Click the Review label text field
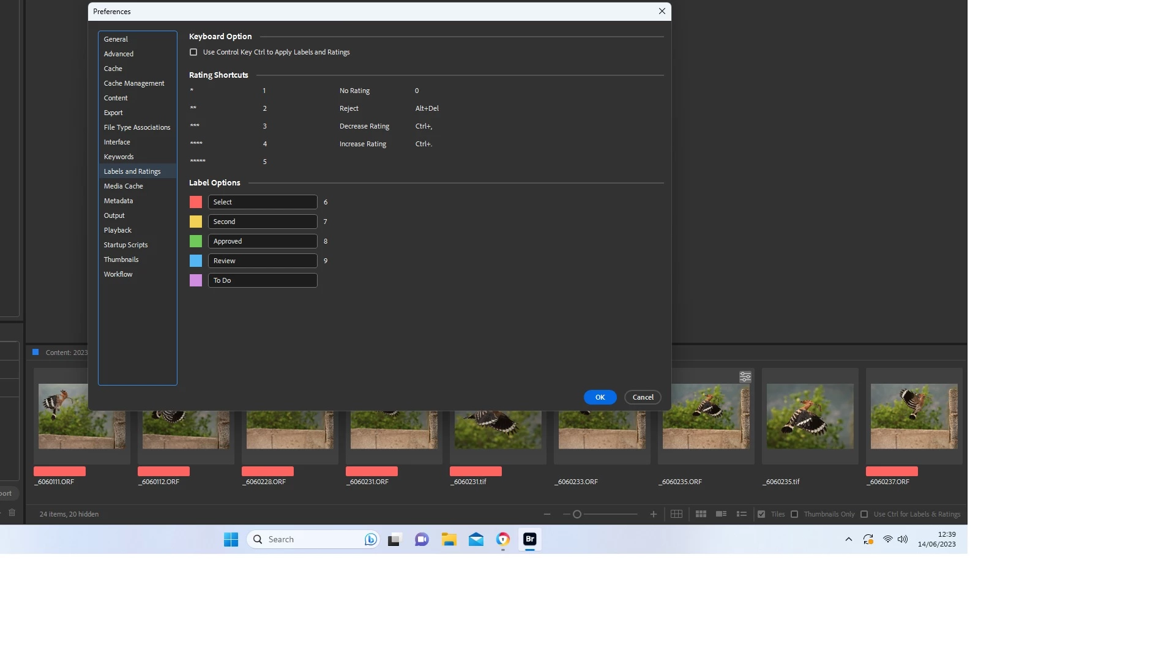This screenshot has height=661, width=1175. [x=263, y=261]
